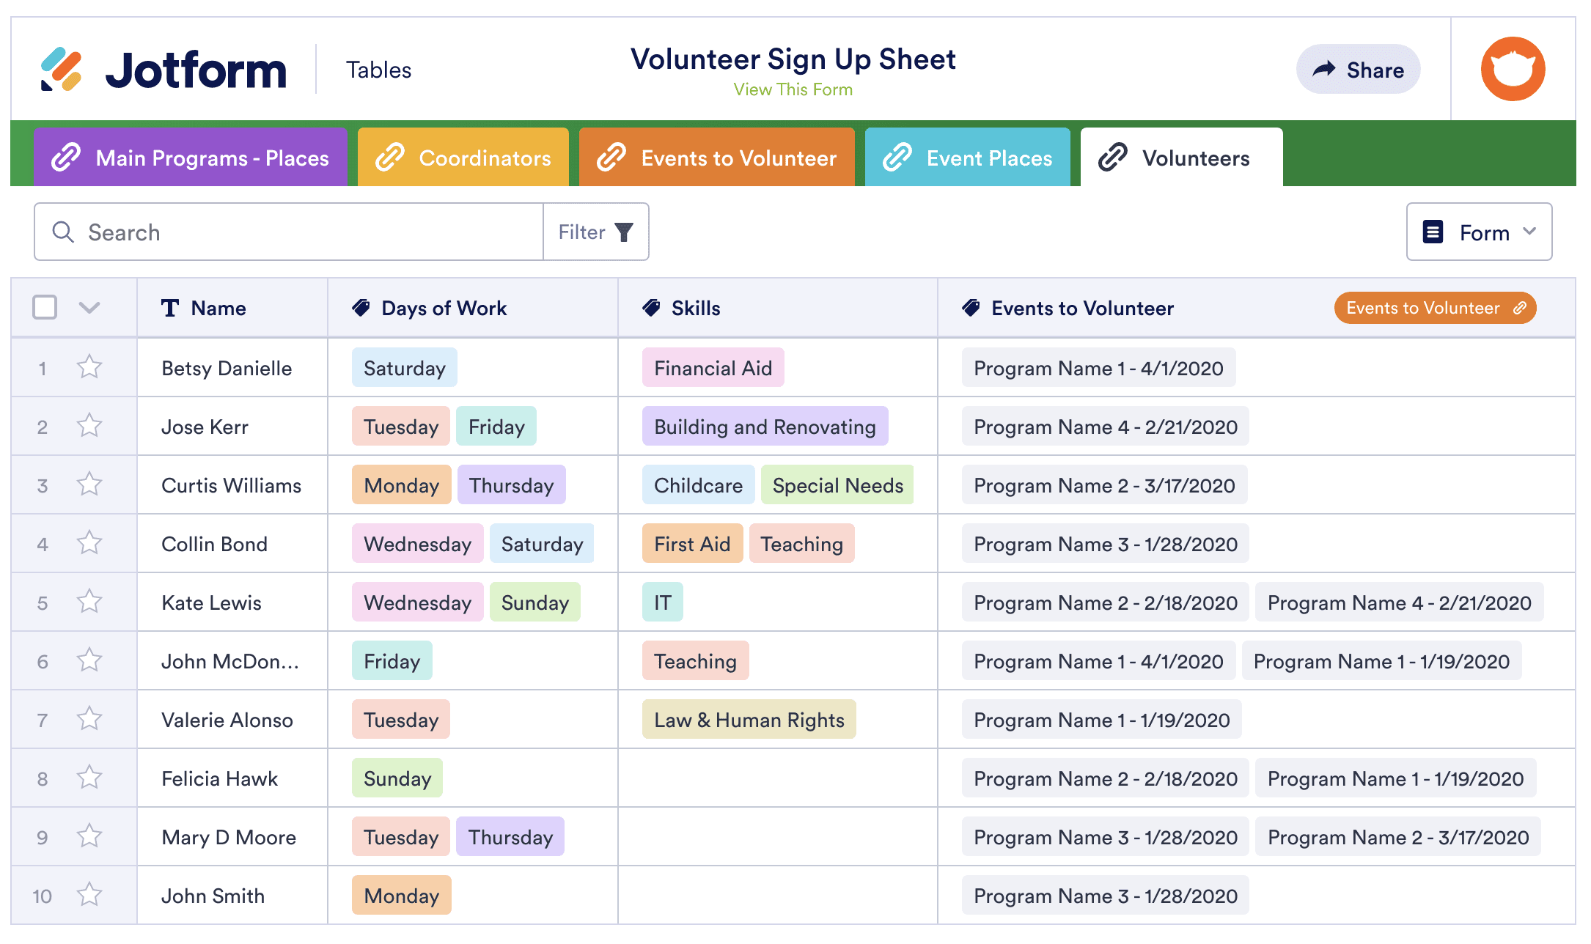This screenshot has width=1591, height=944.
Task: Star the Kate Lewis row
Action: click(89, 602)
